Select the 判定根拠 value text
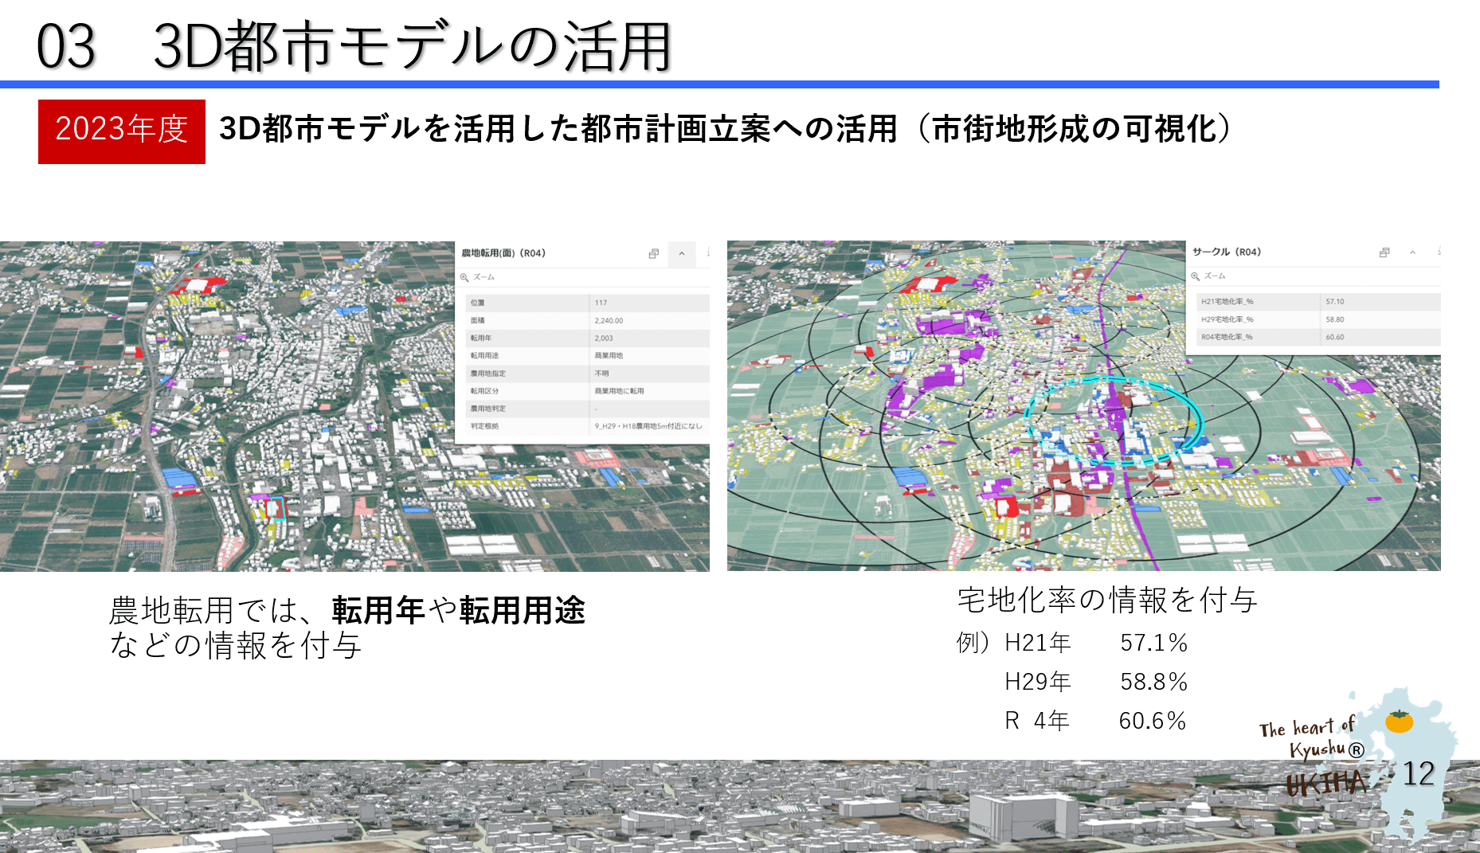This screenshot has width=1480, height=853. coord(648,426)
